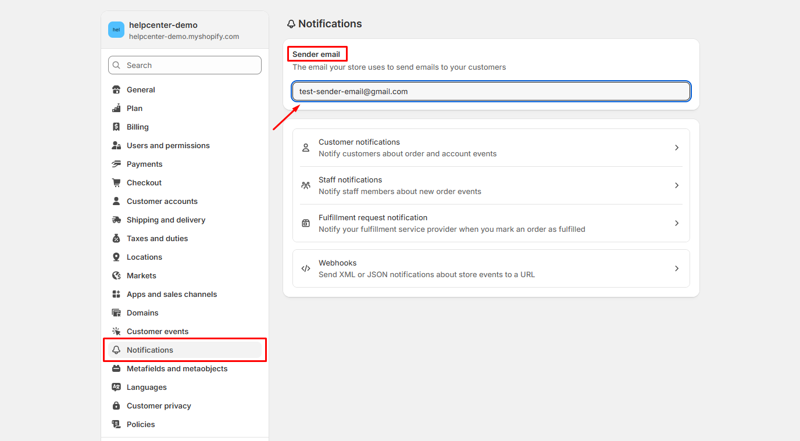Click the Sender email input field

pos(491,92)
